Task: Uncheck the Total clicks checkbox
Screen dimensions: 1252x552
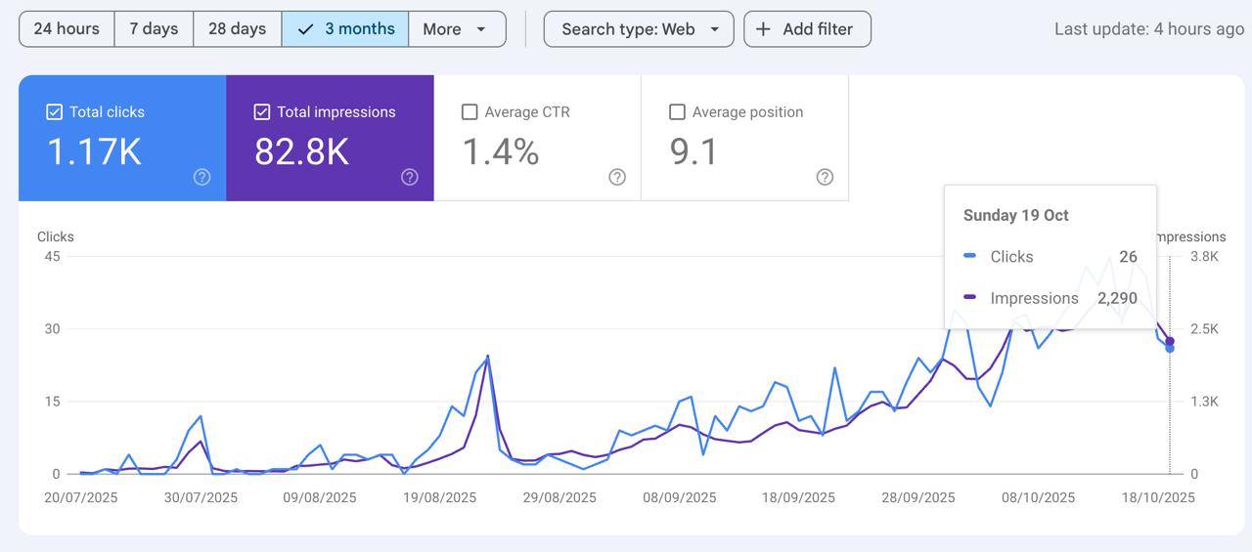Action: [x=55, y=112]
